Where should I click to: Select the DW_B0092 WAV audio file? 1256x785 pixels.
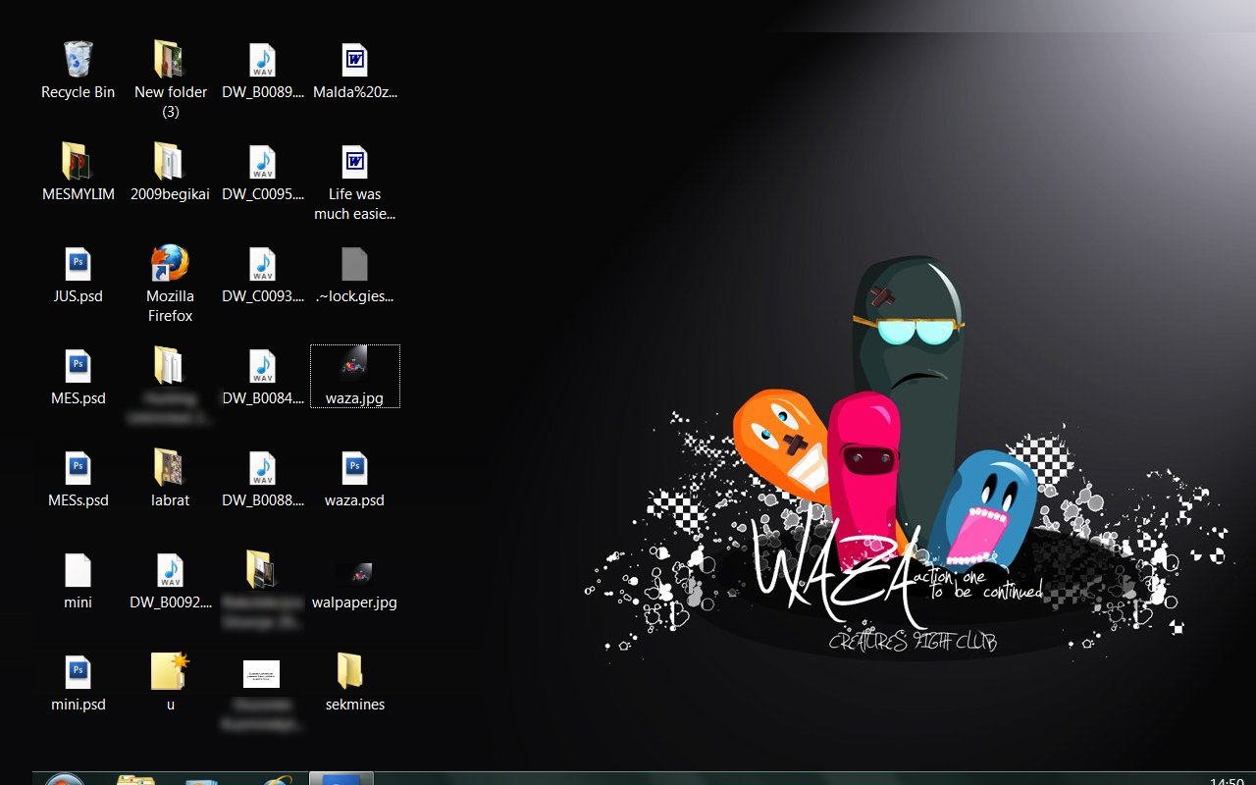170,571
